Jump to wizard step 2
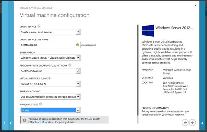Screen dimensions: 207x132 [11, 123]
